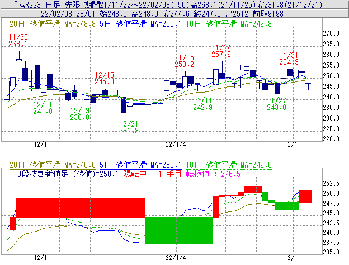Click lower chart 5日 終値平滑 MA=250.1 legend
The image size is (349, 265).
point(141,165)
